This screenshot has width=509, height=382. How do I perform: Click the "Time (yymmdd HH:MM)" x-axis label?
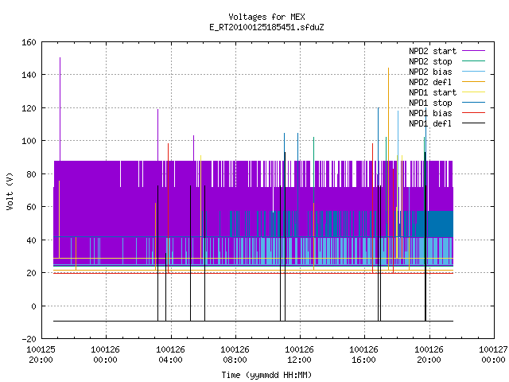(266, 375)
